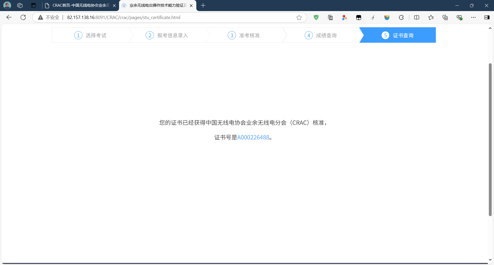Go to step 4 成绩查询

click(321, 35)
